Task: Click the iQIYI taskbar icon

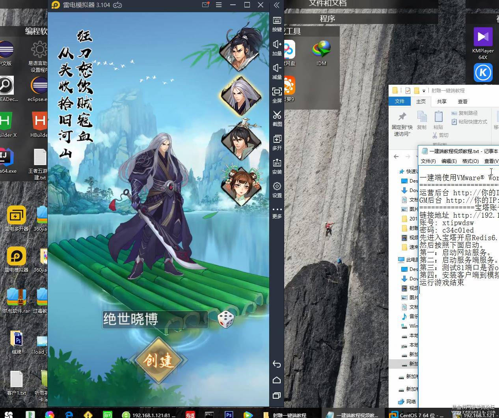Action: (x=107, y=415)
